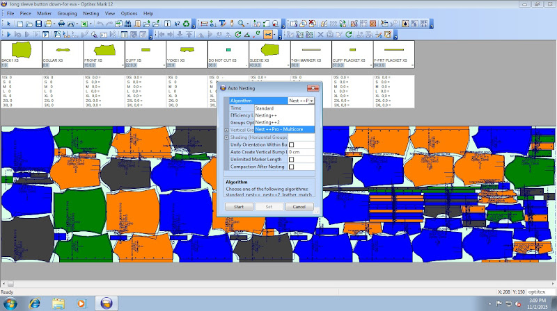The width and height of the screenshot is (557, 311).
Task: Open a file using the folder icon
Action: [29, 24]
